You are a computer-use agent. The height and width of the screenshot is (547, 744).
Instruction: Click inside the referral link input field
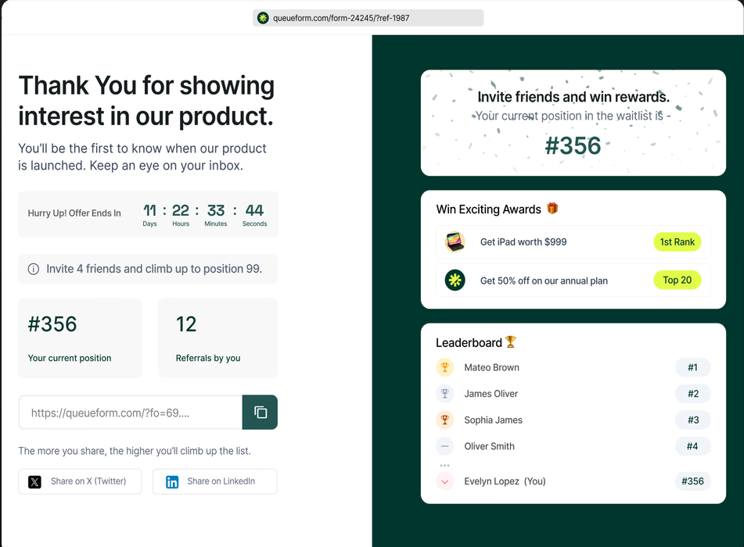pos(129,412)
